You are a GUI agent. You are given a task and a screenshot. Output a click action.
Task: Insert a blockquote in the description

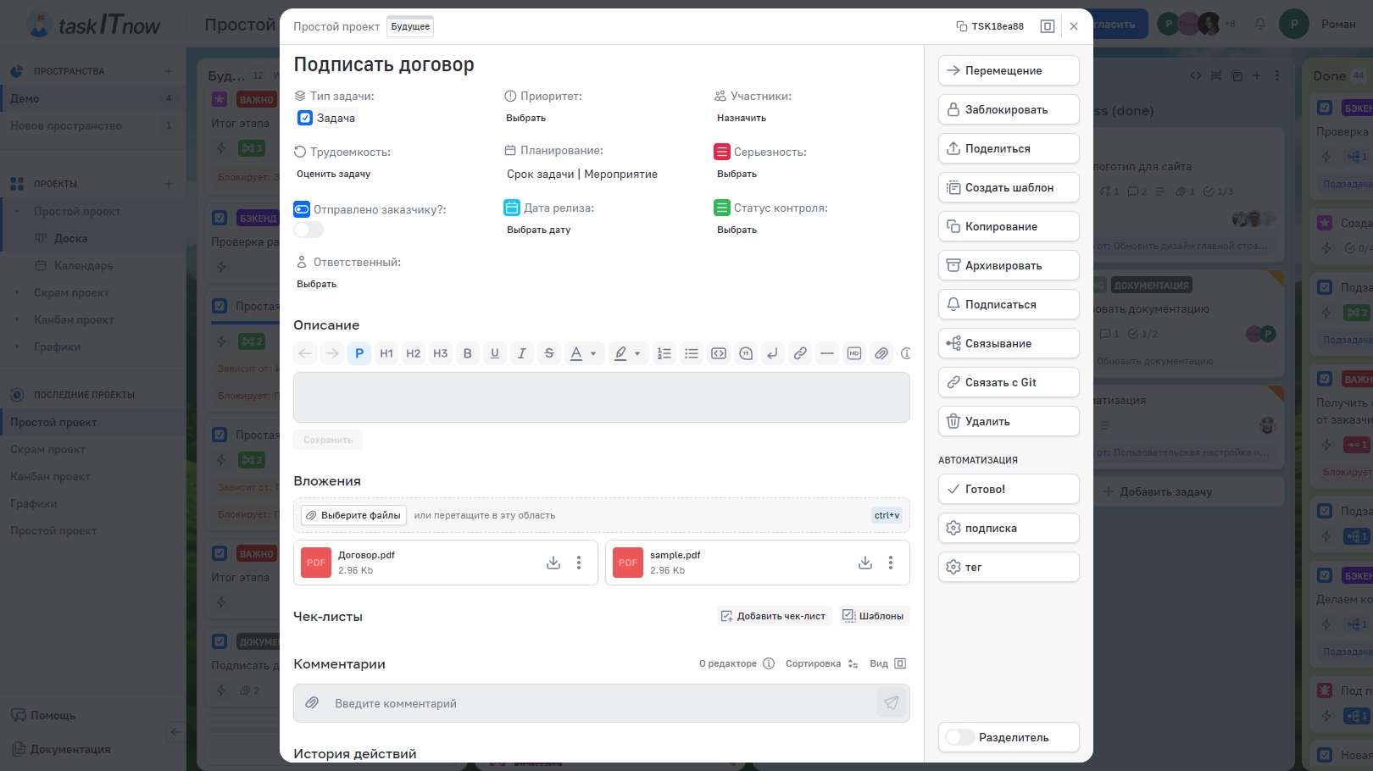point(746,353)
